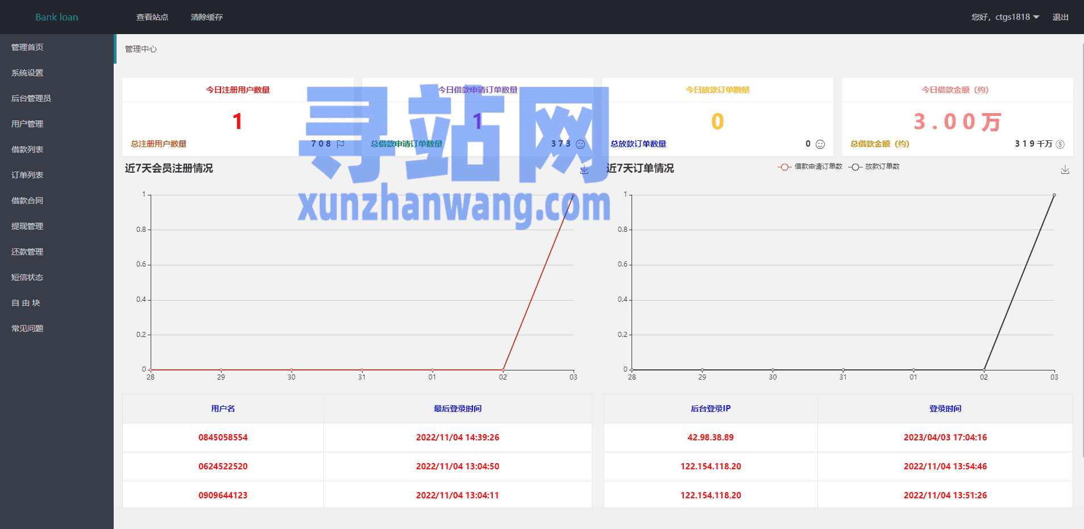The image size is (1084, 529).
Task: Download the 7-day member registration chart
Action: point(584,170)
